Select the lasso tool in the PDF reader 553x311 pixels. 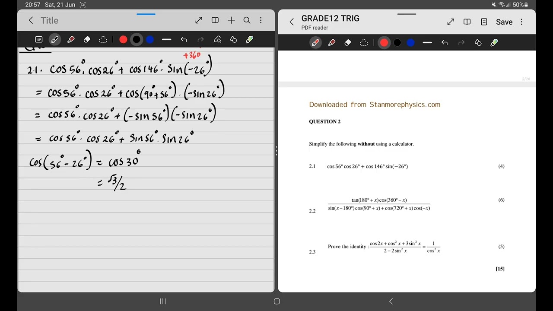364,42
